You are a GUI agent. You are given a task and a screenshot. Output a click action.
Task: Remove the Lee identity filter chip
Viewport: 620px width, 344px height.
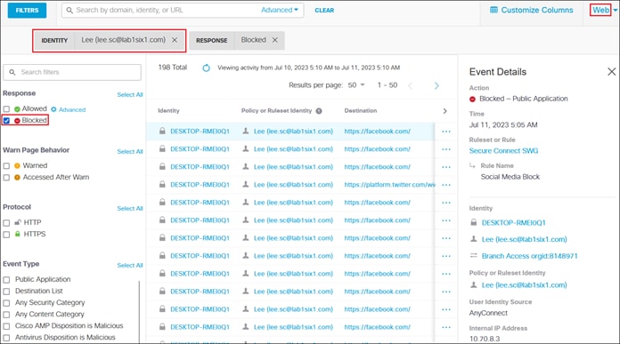tap(175, 40)
